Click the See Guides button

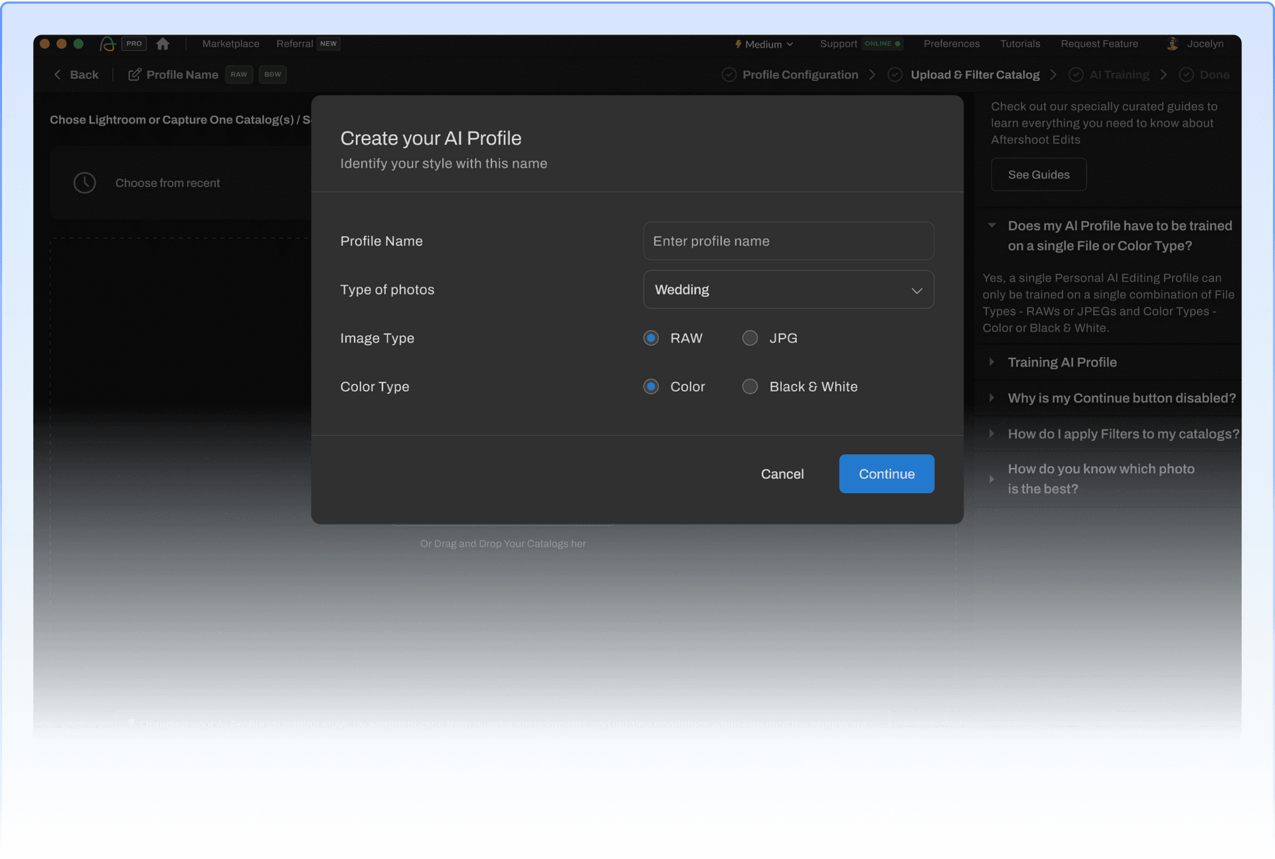coord(1038,175)
